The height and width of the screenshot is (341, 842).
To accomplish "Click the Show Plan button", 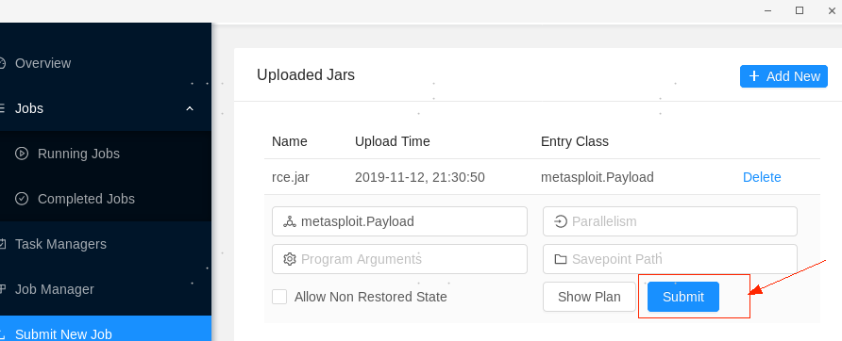I will click(x=589, y=297).
